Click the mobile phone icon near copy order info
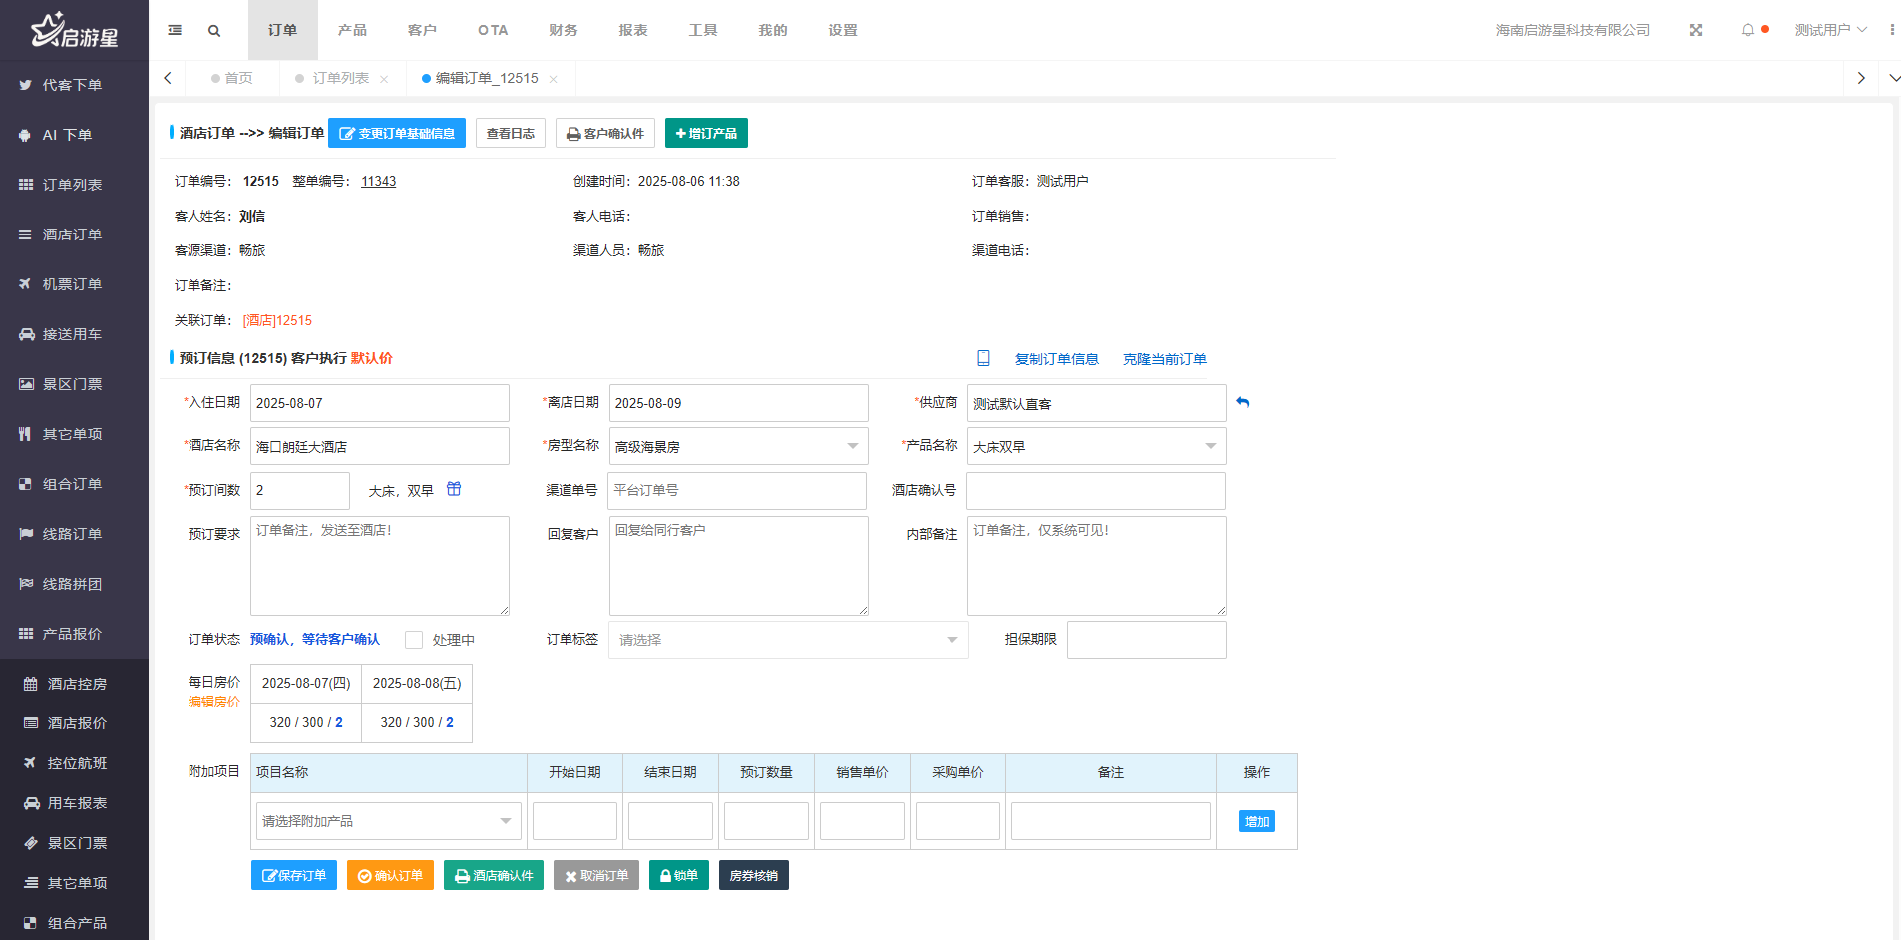This screenshot has width=1901, height=940. coord(983,358)
